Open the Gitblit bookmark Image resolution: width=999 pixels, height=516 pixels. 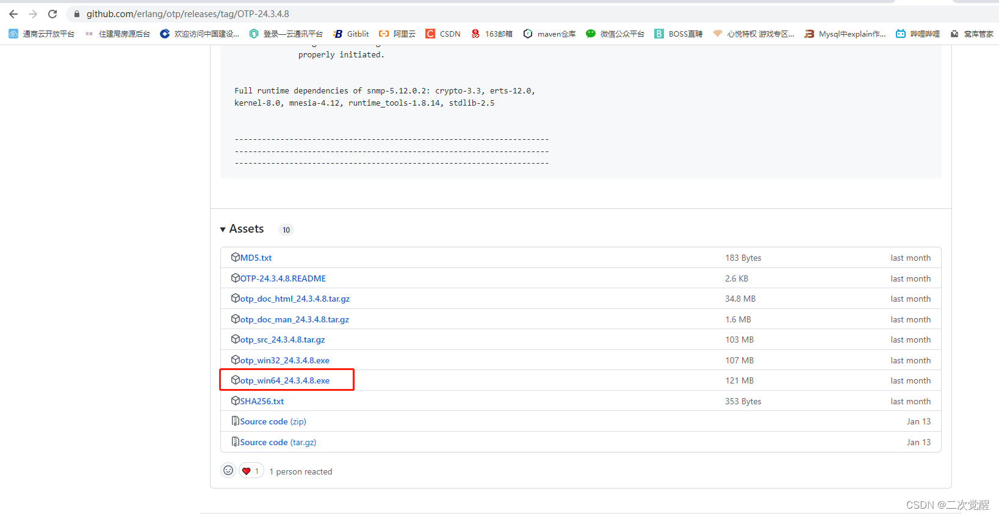tap(351, 34)
